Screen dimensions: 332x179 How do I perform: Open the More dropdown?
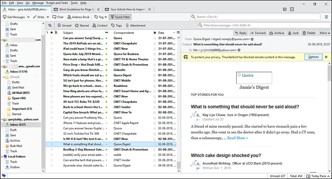[325, 33]
